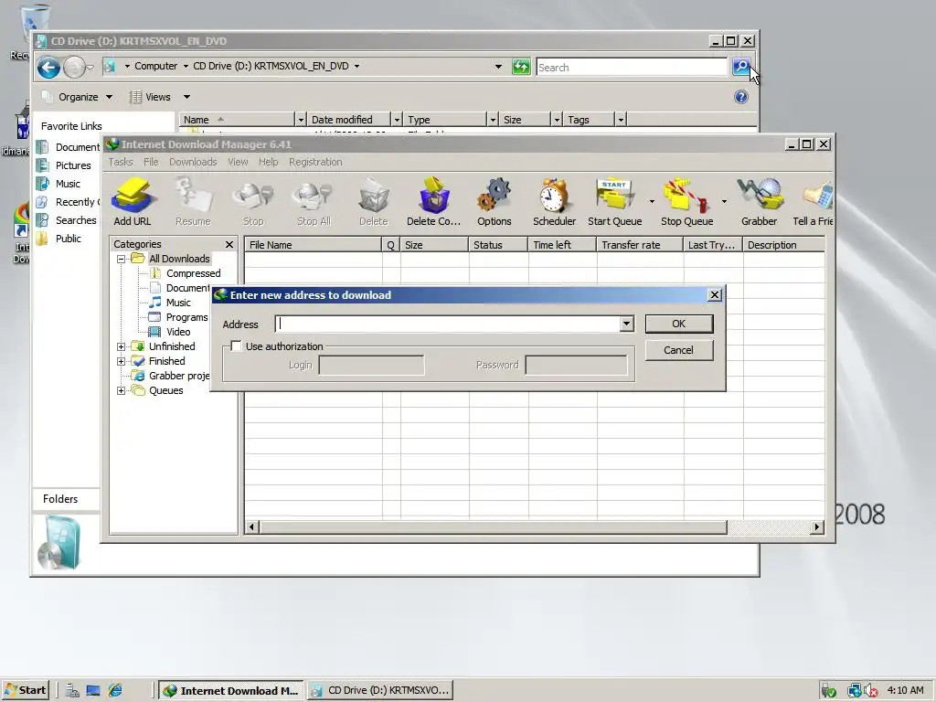Click the Status column header

coord(498,245)
